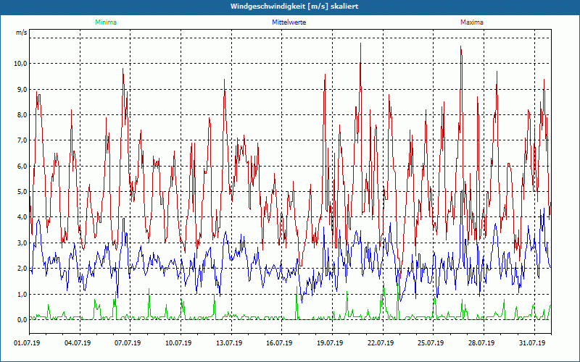Click the 31.07.19 date label

(532, 343)
